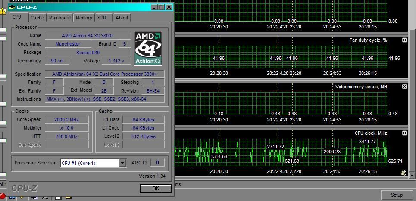Click the Ext. Model value 2B
Viewport: 416px width, 201px height.
[104, 91]
